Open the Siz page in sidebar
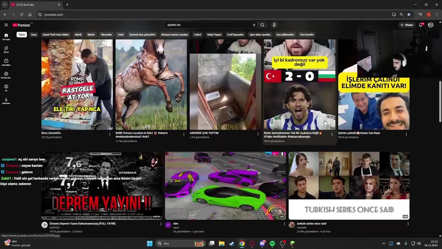This screenshot has width=442, height=249. pos(6,88)
